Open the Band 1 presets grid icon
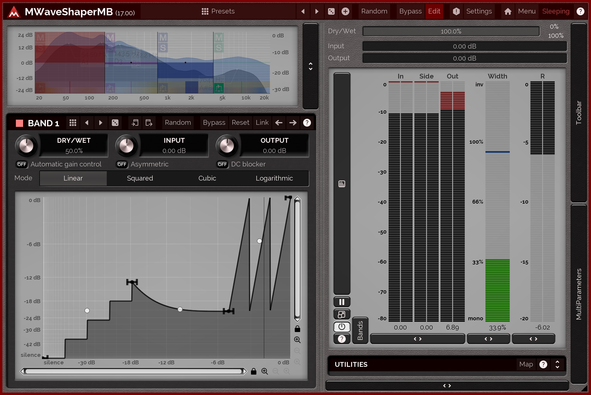 click(x=73, y=123)
